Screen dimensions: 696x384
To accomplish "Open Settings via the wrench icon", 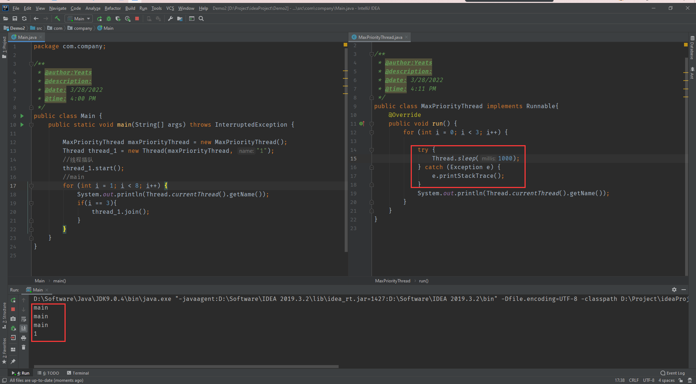I will 170,19.
